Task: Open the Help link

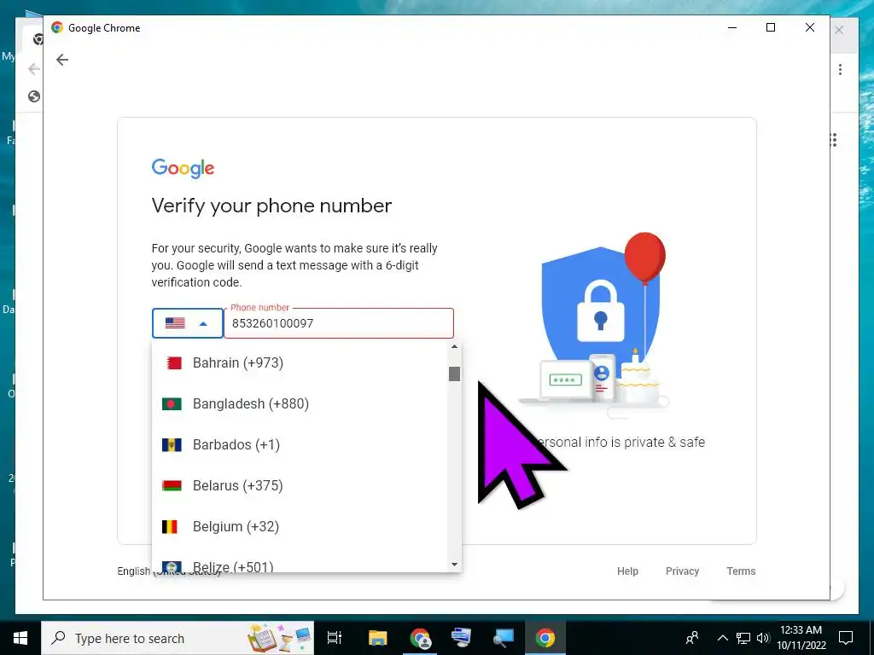Action: pos(627,571)
